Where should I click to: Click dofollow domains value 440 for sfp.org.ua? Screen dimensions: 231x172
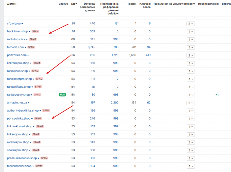tap(92, 24)
